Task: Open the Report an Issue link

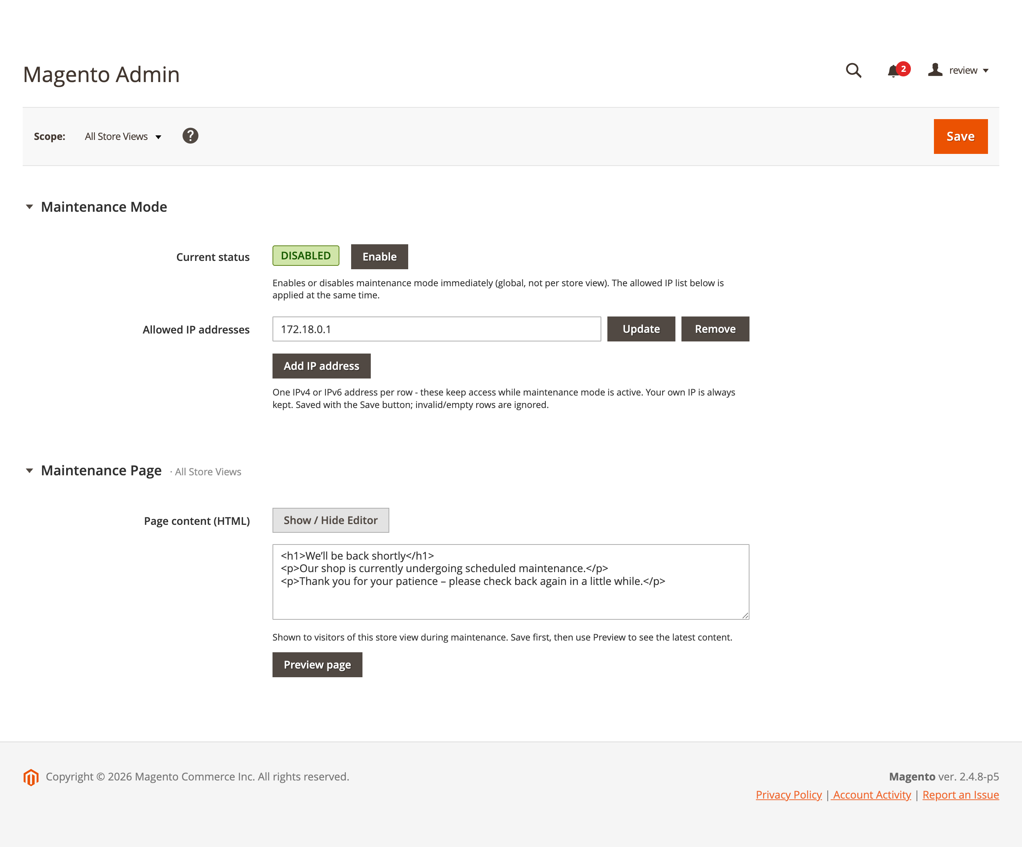Action: 961,795
